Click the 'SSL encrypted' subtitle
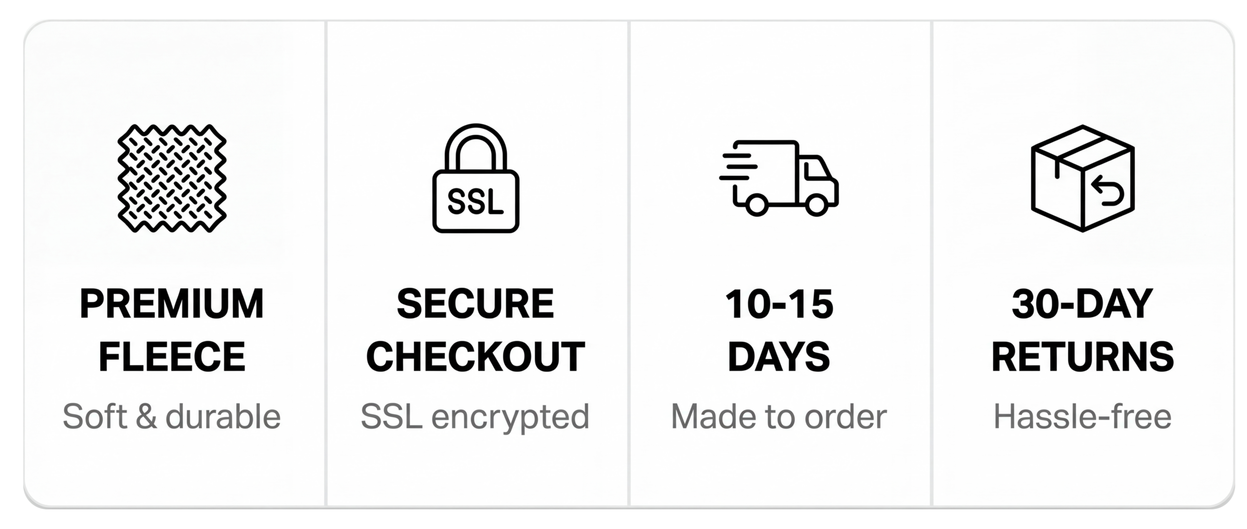 [x=475, y=417]
